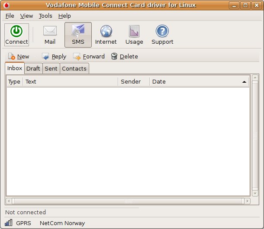This screenshot has height=229, width=264.
Task: Open the Support question mark icon
Action: click(x=162, y=31)
